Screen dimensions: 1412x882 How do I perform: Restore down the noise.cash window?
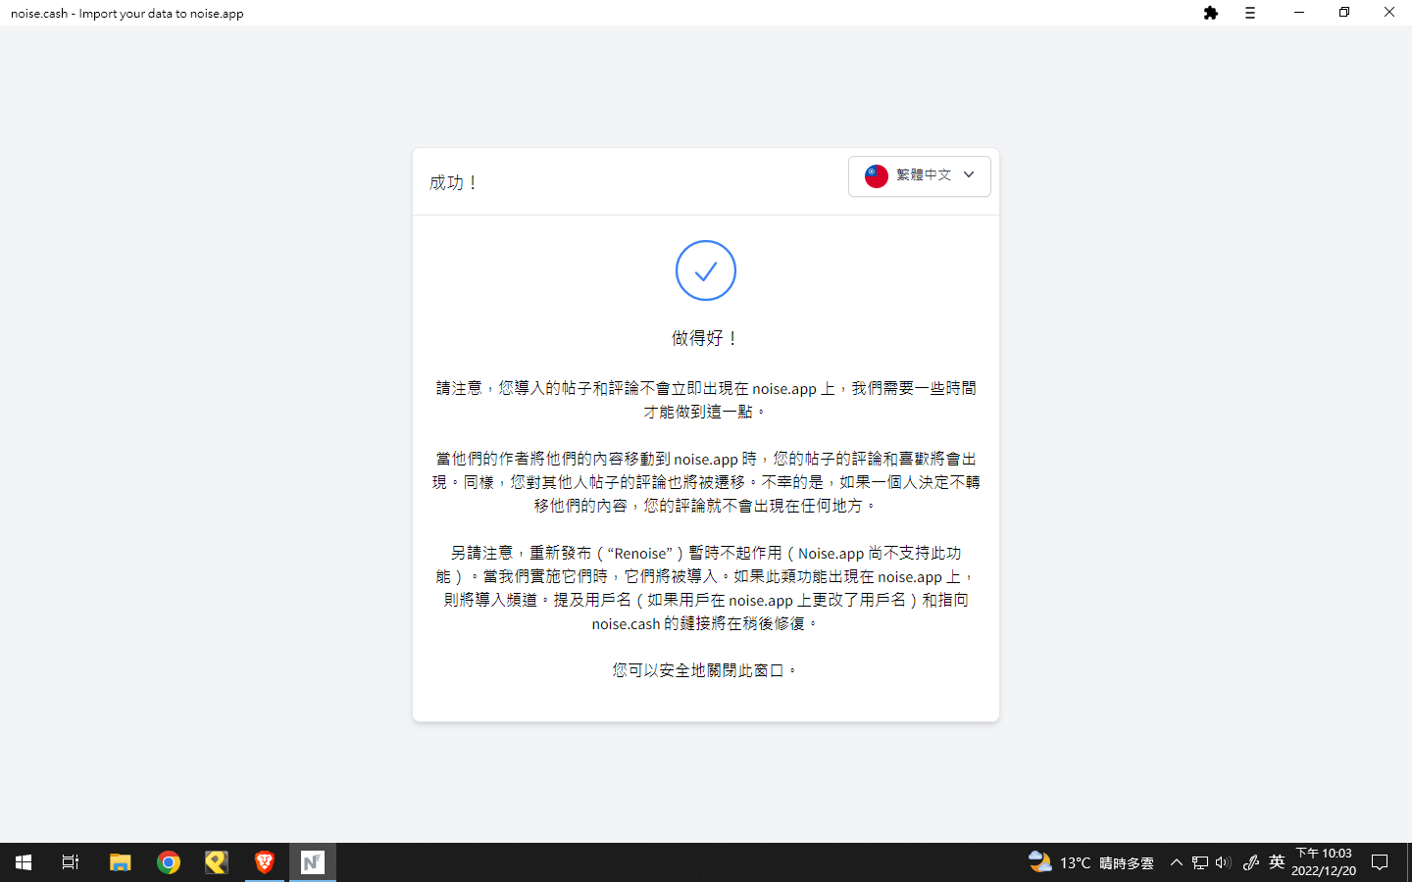coord(1344,13)
